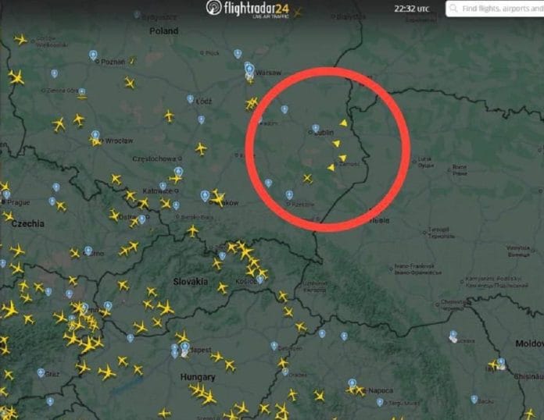Select the Lublin airport pin
The height and width of the screenshot is (420, 544).
315,129
